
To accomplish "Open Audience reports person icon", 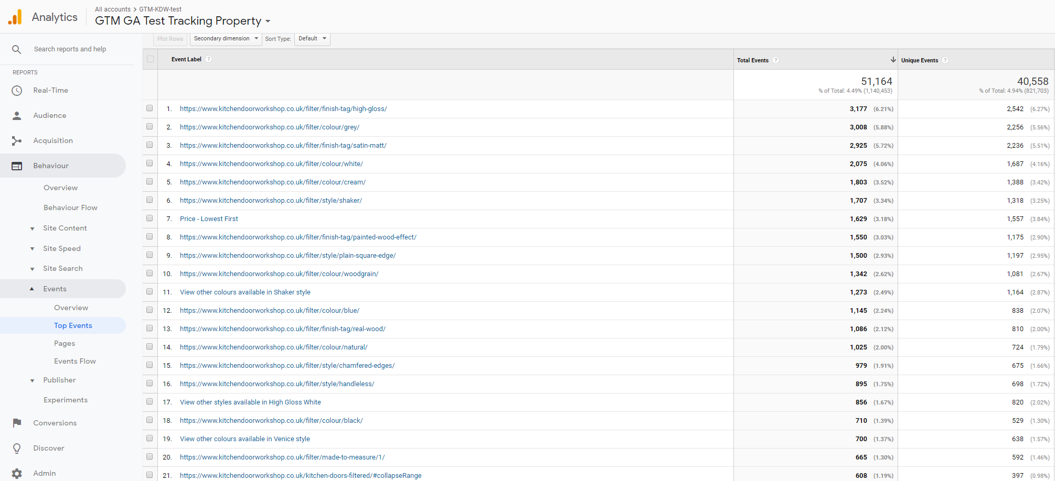I will tap(17, 116).
